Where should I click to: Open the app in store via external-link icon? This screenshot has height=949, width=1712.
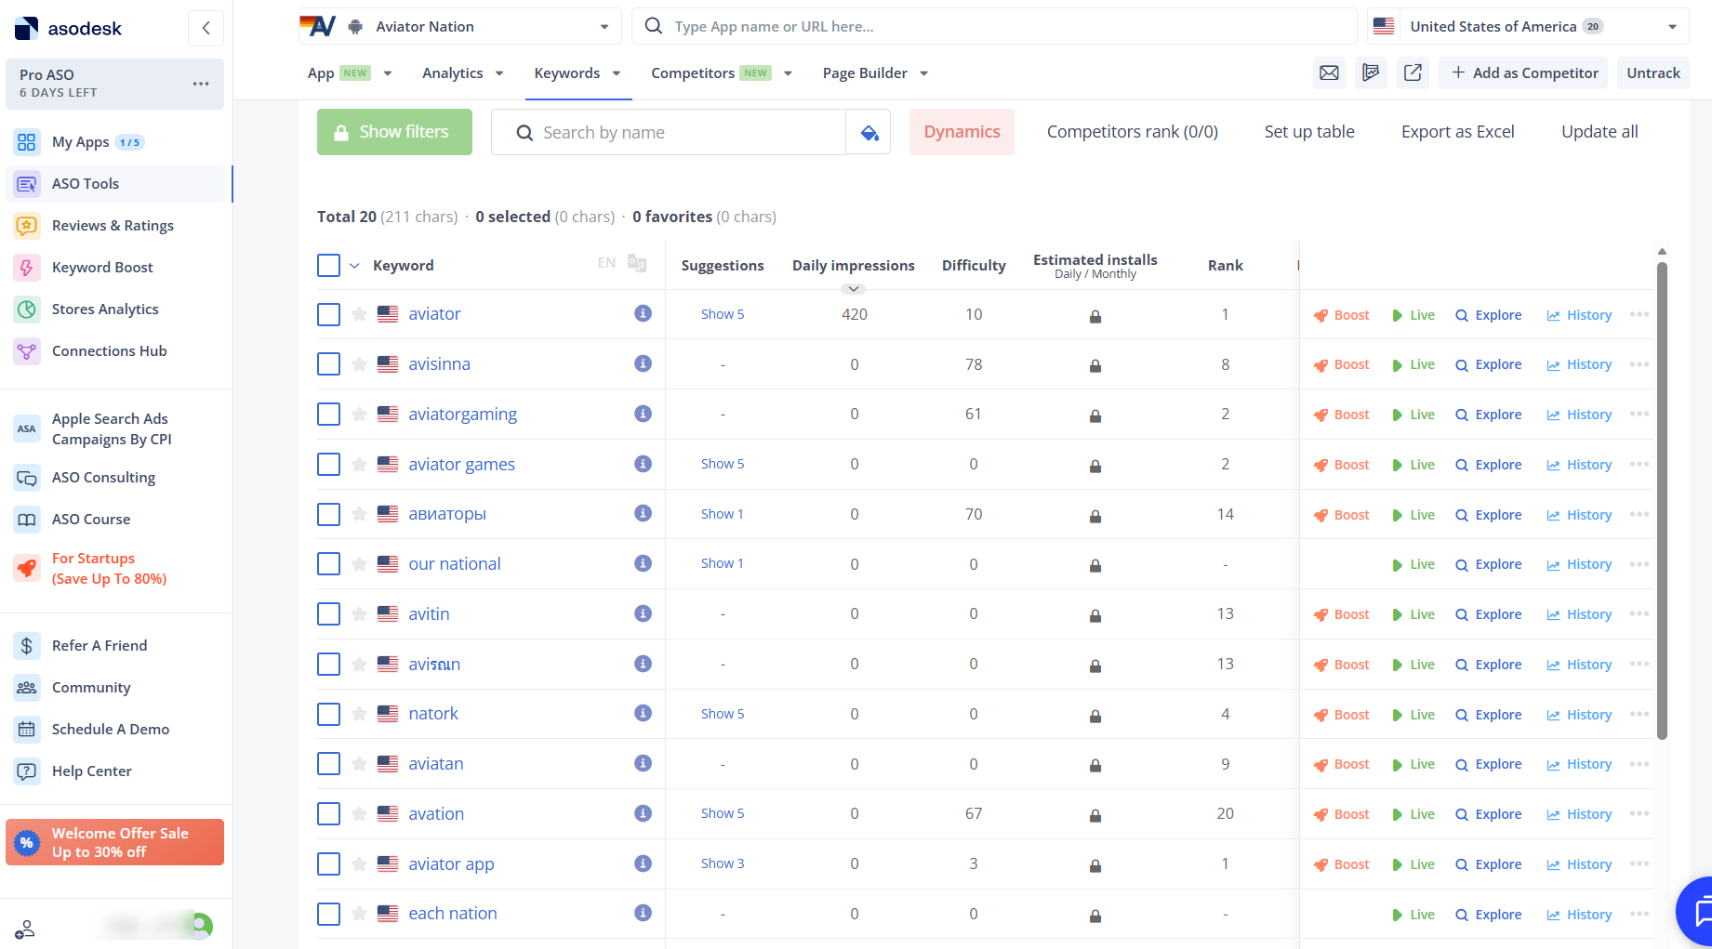(x=1413, y=72)
